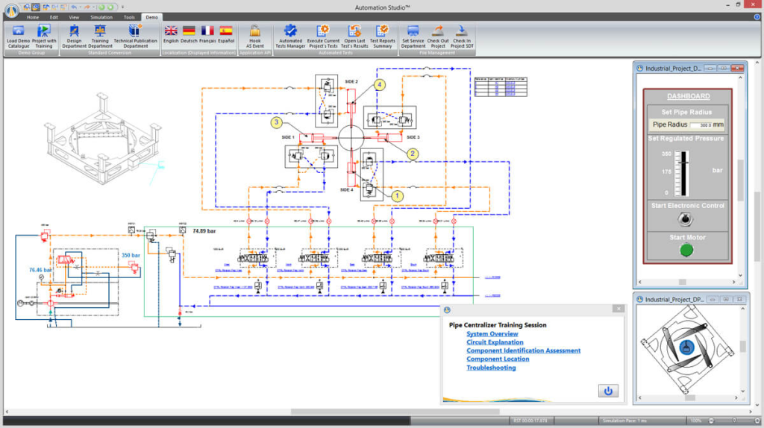764x428 pixels.
Task: Click the help icon at ribbon right
Action: click(757, 16)
